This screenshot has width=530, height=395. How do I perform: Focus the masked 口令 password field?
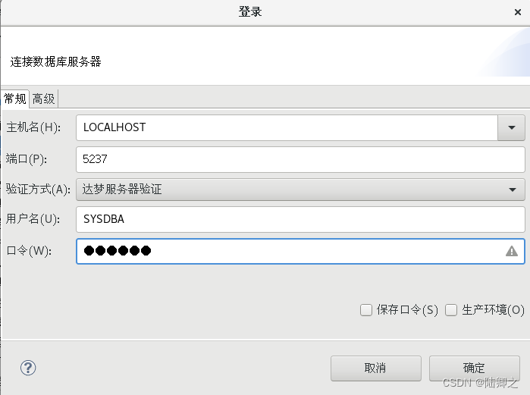pos(300,251)
